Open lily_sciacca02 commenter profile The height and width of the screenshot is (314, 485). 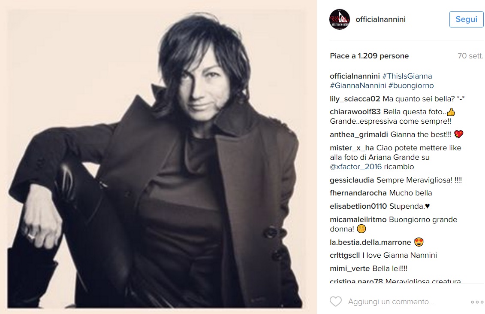tap(355, 99)
